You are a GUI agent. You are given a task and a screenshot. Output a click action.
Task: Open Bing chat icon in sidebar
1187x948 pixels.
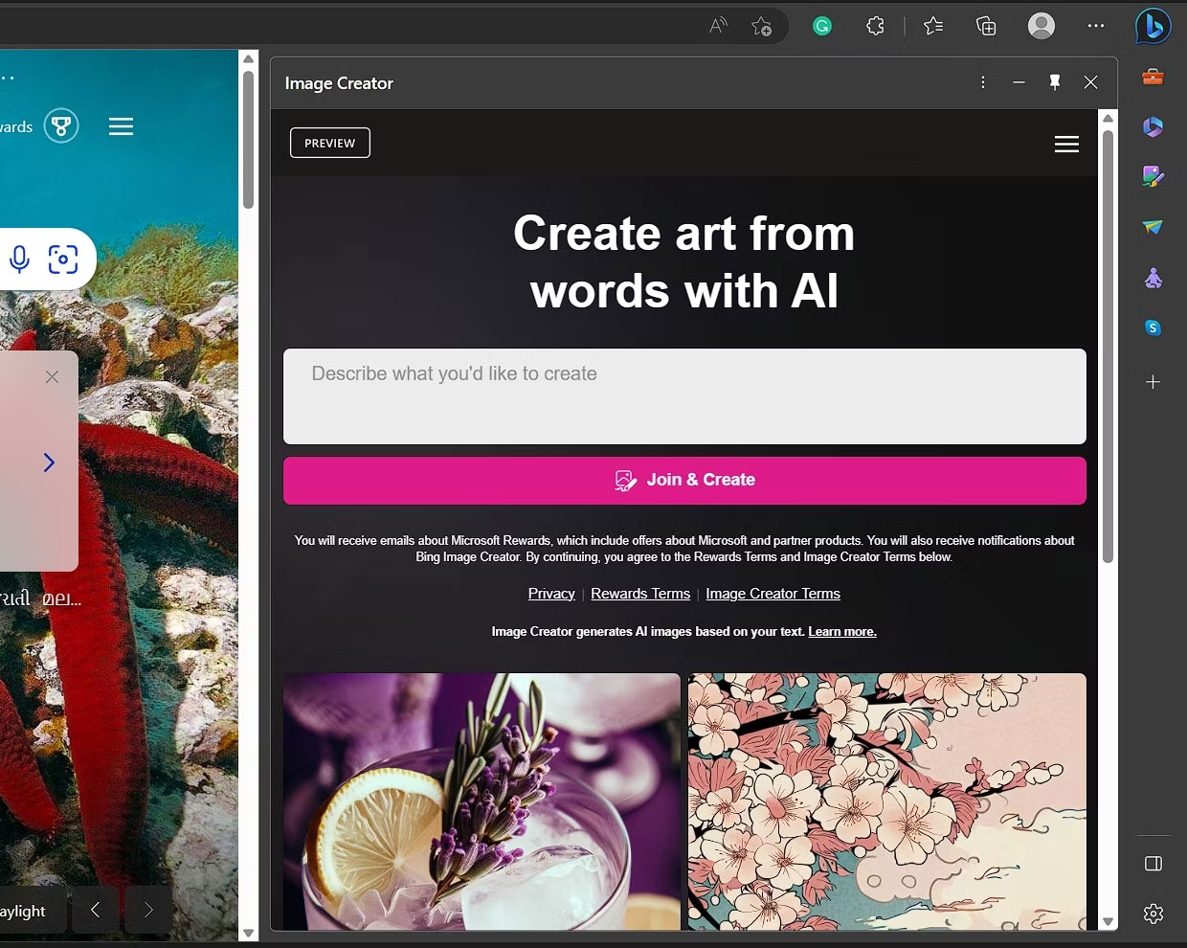click(x=1153, y=26)
